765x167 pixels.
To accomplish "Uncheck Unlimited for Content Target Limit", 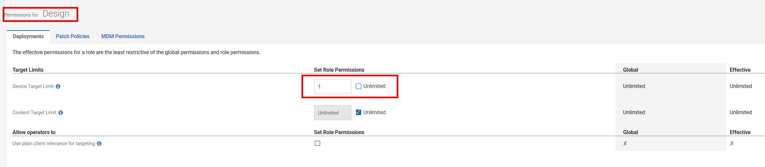I will [358, 112].
